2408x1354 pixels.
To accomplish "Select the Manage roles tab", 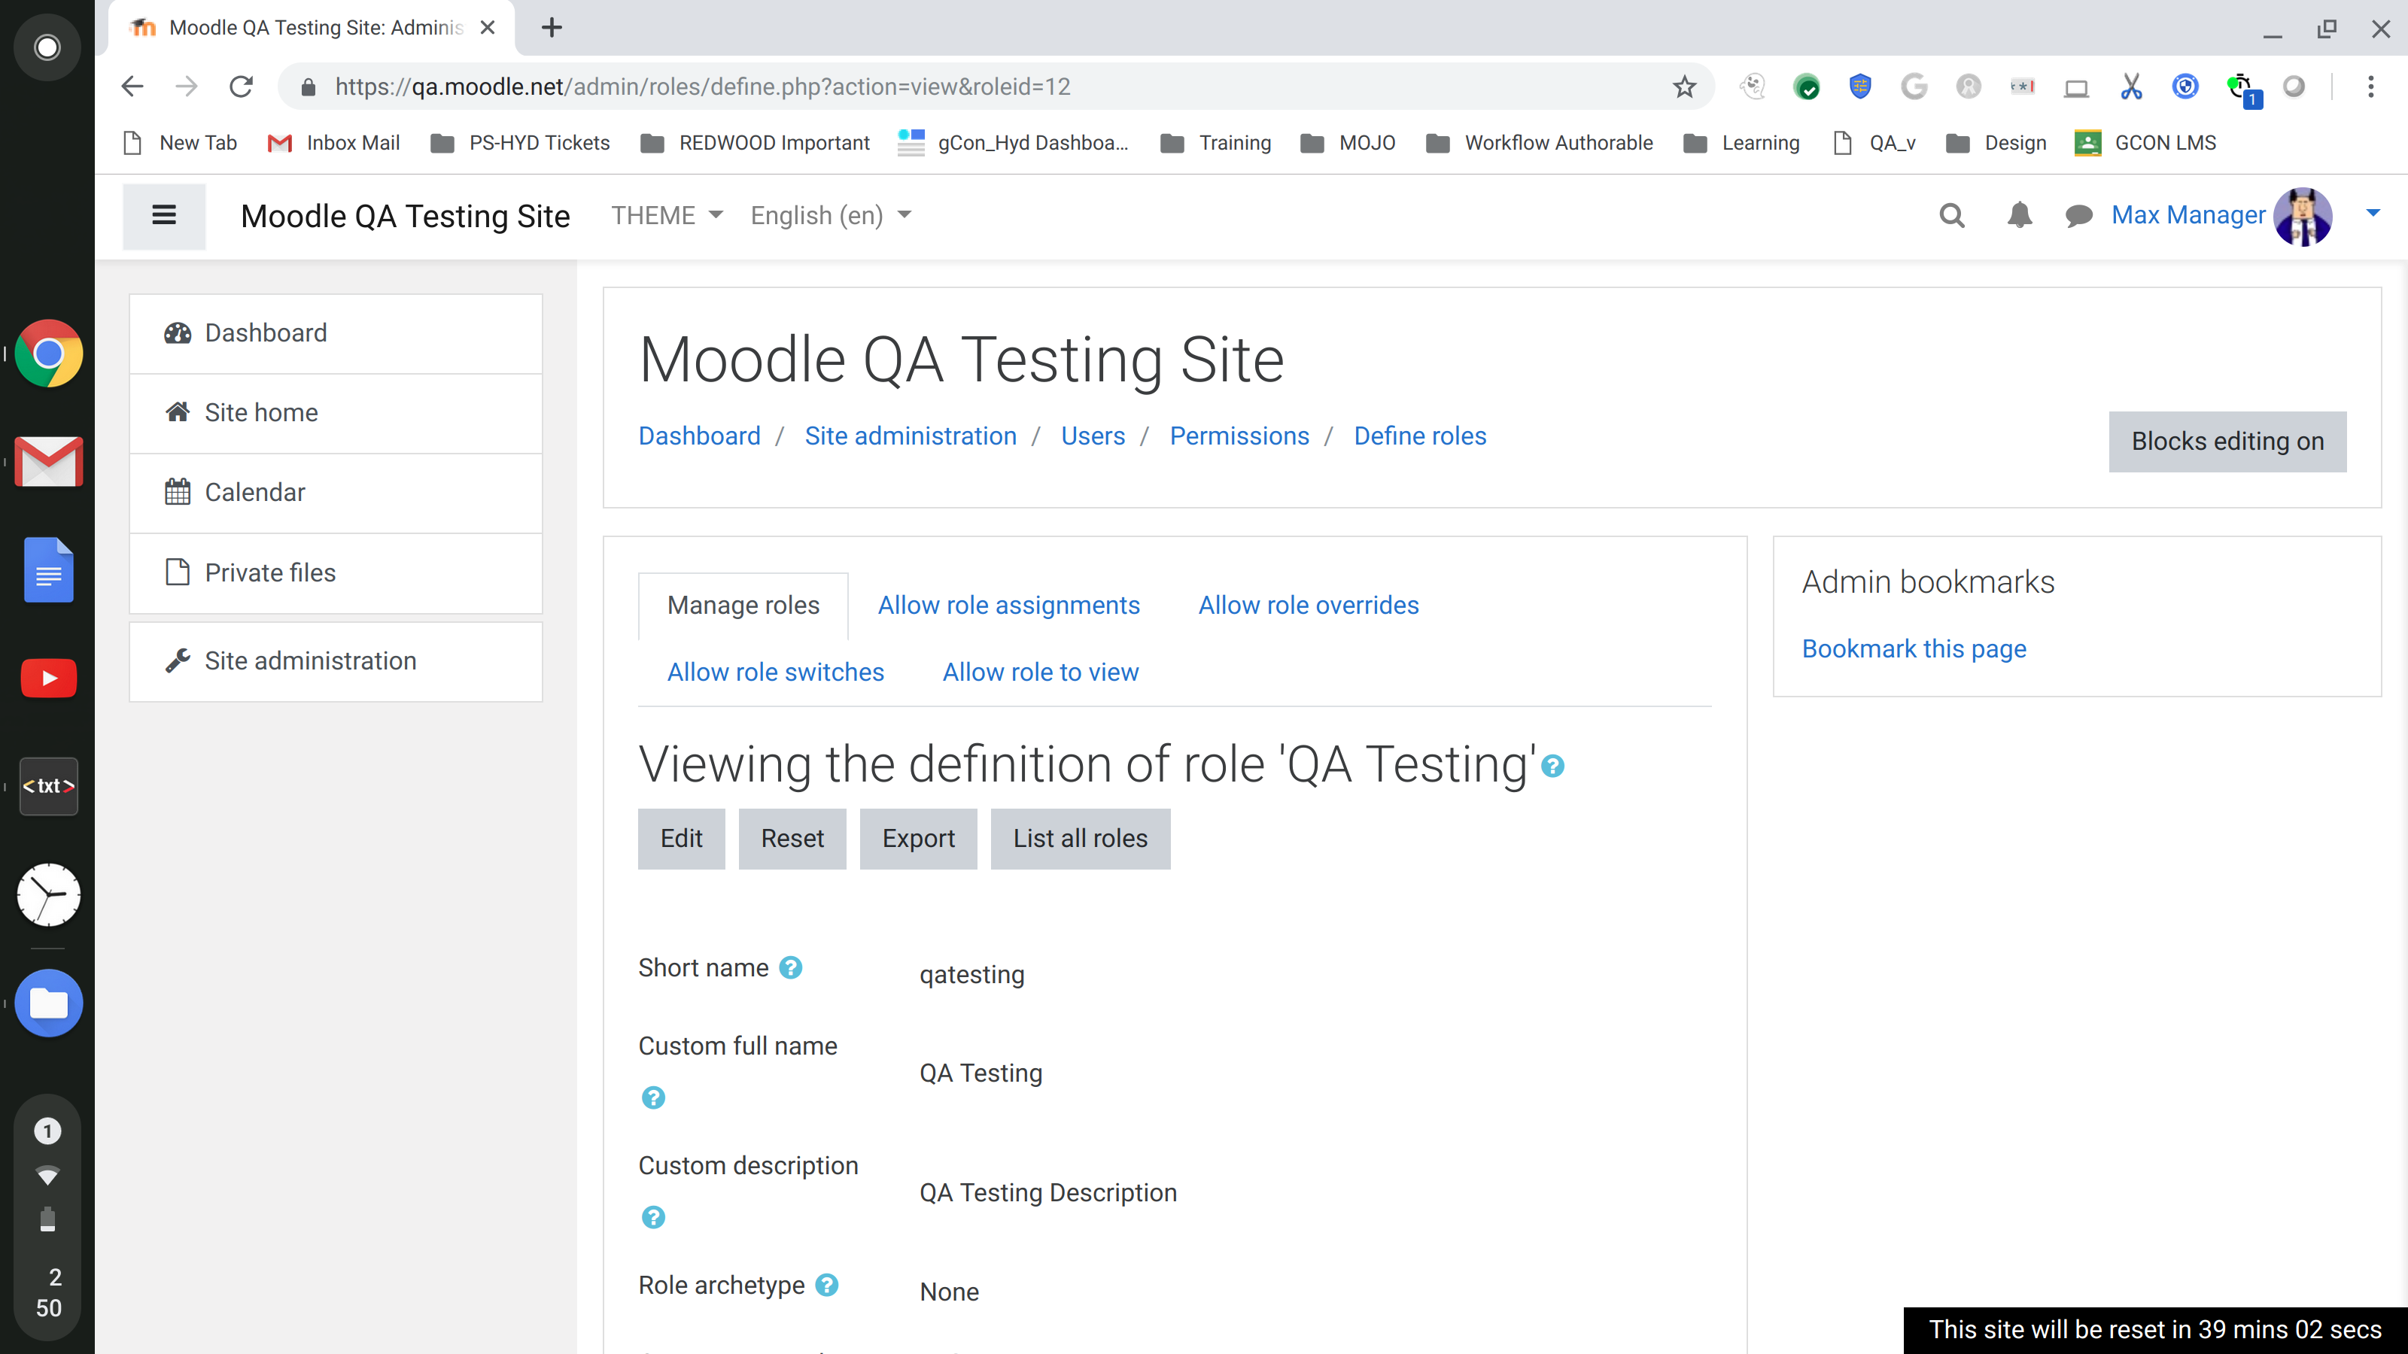I will [x=743, y=606].
